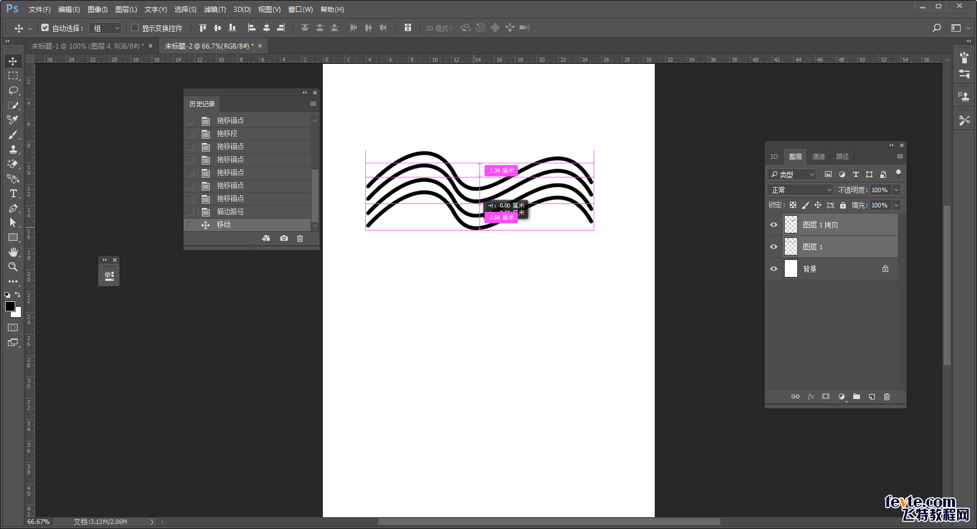
Task: Lock transparent pixels of layer
Action: (x=793, y=205)
